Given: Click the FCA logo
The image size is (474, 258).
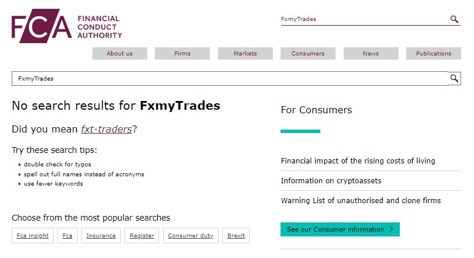Looking at the screenshot, I should point(67,26).
